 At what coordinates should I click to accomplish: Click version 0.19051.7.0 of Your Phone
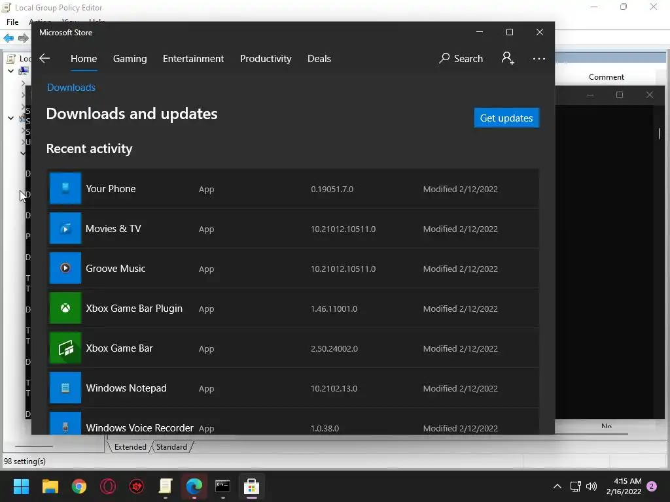point(332,189)
